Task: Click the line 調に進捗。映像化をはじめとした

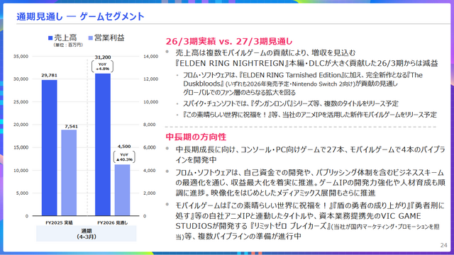Action: pos(275,193)
